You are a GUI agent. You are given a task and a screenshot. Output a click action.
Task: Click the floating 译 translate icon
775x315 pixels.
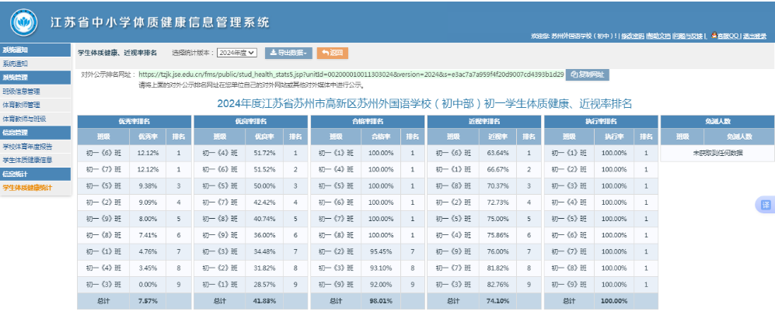pyautogui.click(x=765, y=204)
